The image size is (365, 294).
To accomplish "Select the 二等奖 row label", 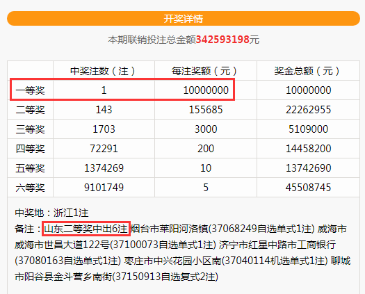I will point(31,110).
